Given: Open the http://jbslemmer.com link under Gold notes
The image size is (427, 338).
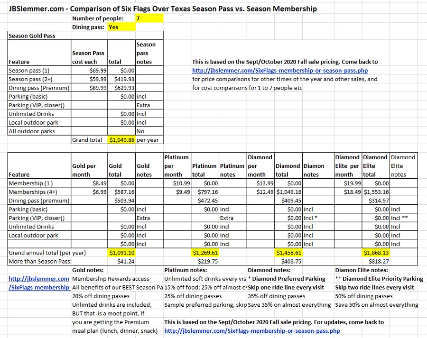Looking at the screenshot, I should (x=39, y=279).
